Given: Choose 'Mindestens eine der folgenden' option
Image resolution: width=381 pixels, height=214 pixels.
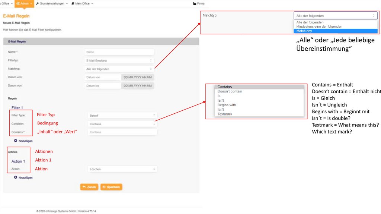Looking at the screenshot, I should click(x=319, y=26).
